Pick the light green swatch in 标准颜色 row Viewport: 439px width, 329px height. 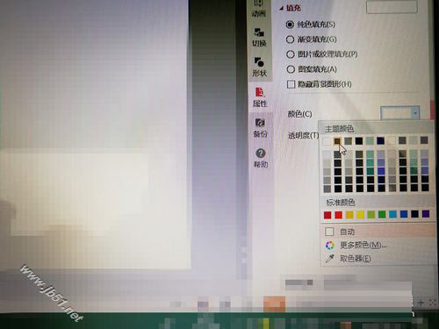click(371, 215)
